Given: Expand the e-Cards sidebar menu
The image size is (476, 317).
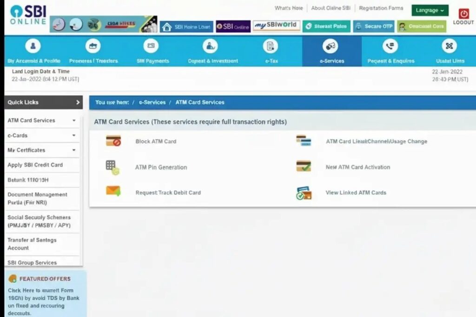Looking at the screenshot, I should [74, 136].
